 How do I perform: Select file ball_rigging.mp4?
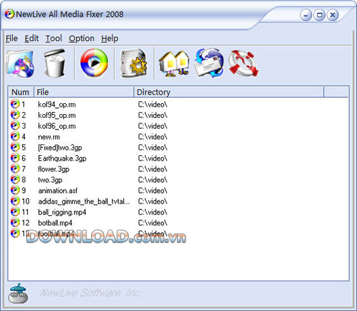pyautogui.click(x=62, y=213)
